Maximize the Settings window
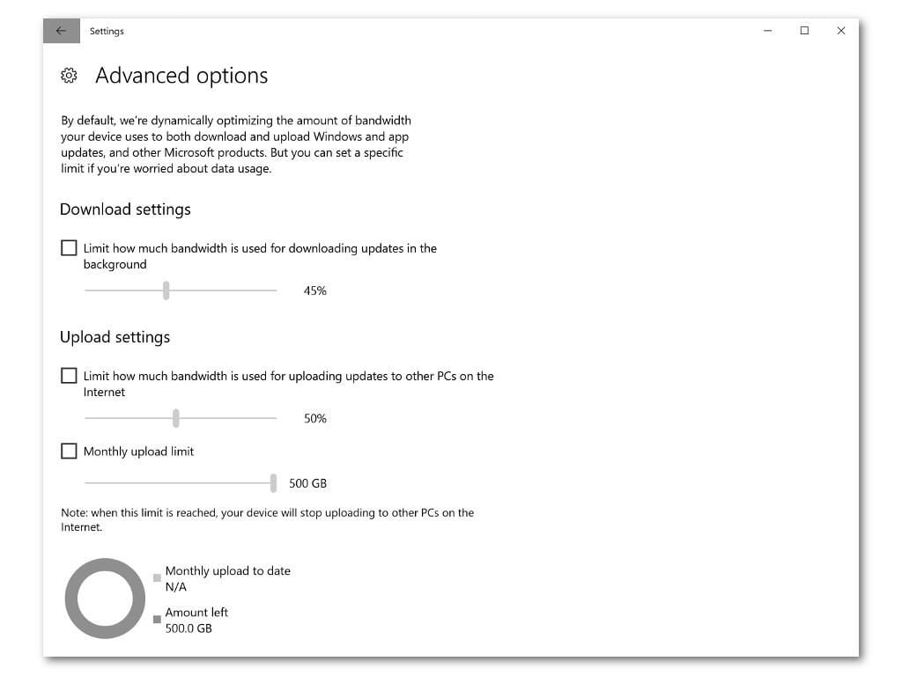Screen dimensions: 902x676 pos(804,31)
